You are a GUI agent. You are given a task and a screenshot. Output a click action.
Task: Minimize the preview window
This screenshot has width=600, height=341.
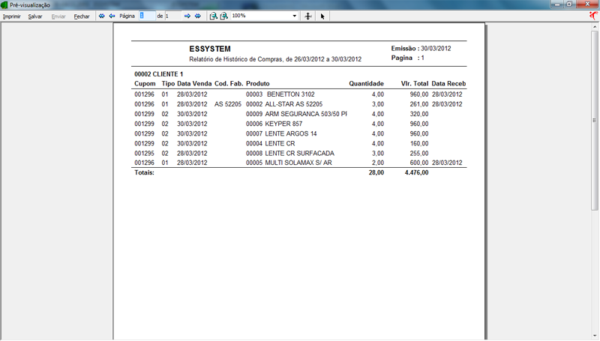coord(557,4)
